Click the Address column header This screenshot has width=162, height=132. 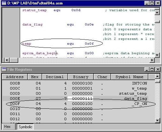(15, 77)
